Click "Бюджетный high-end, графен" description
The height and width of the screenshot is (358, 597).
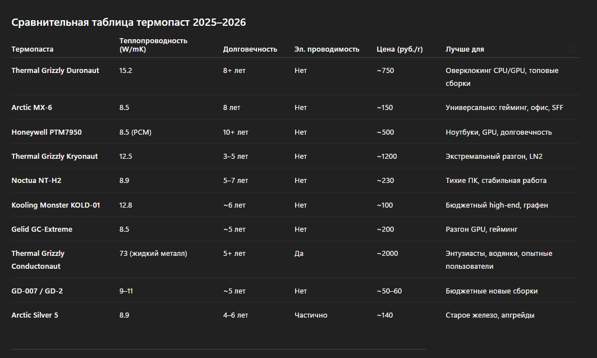pyautogui.click(x=497, y=205)
